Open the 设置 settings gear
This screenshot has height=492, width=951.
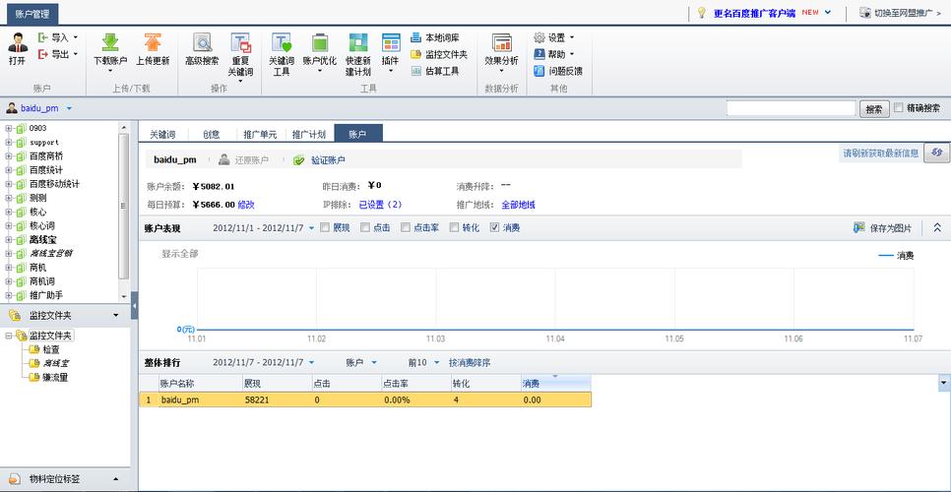click(x=539, y=37)
